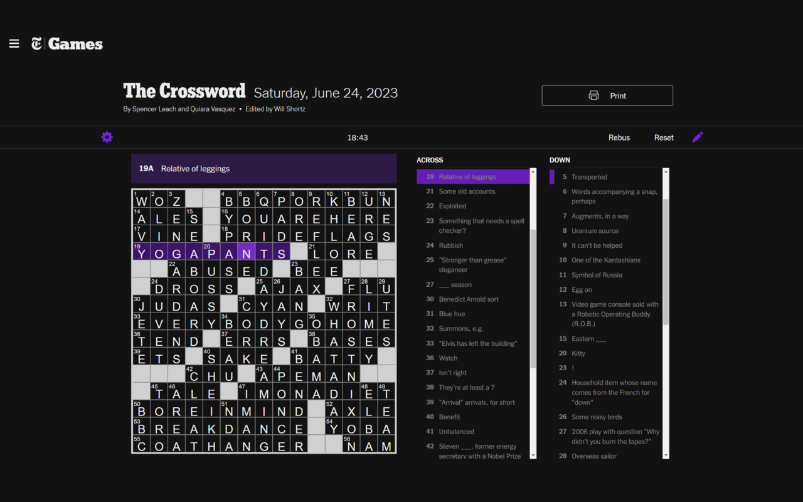Image resolution: width=803 pixels, height=502 pixels.
Task: Open the hamburger navigation menu
Action: click(x=14, y=44)
